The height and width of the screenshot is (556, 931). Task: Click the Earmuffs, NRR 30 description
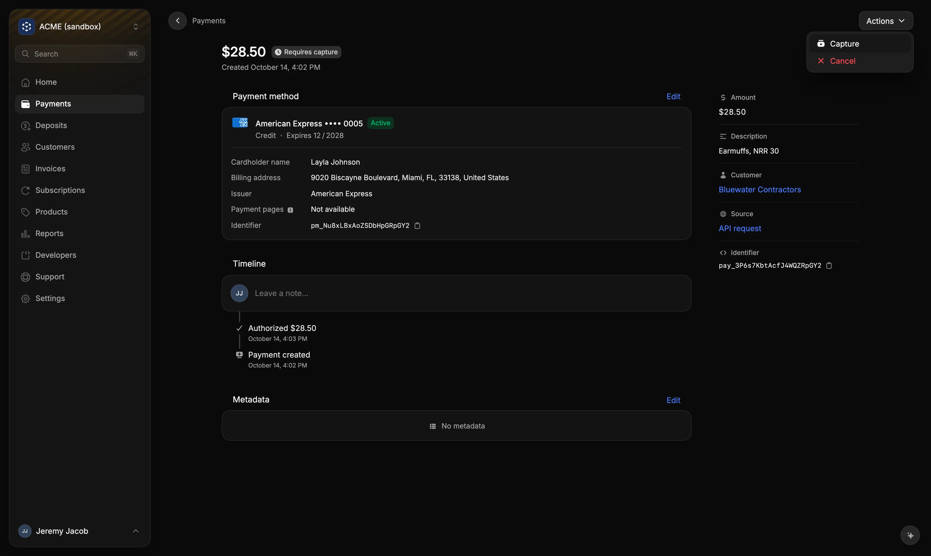[749, 151]
